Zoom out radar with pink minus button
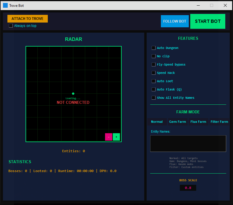This screenshot has height=205, width=233. (x=109, y=137)
